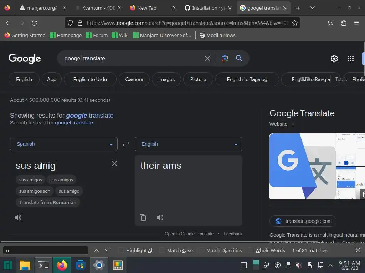Open the Getting Started bookmark
This screenshot has height=273, width=365.
(x=25, y=35)
